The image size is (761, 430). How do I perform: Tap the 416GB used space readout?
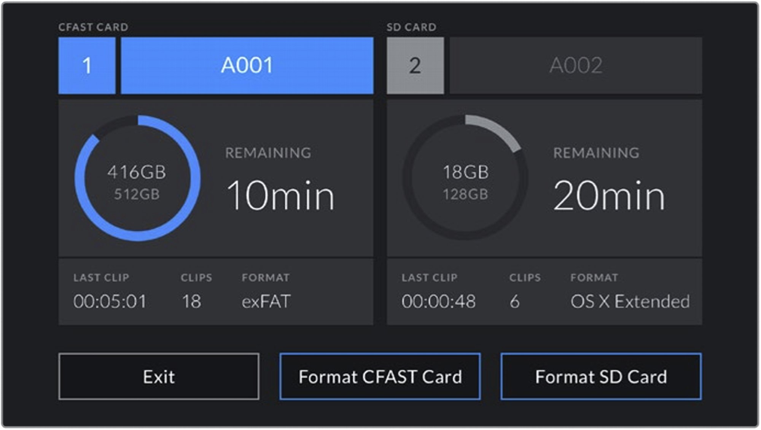137,172
